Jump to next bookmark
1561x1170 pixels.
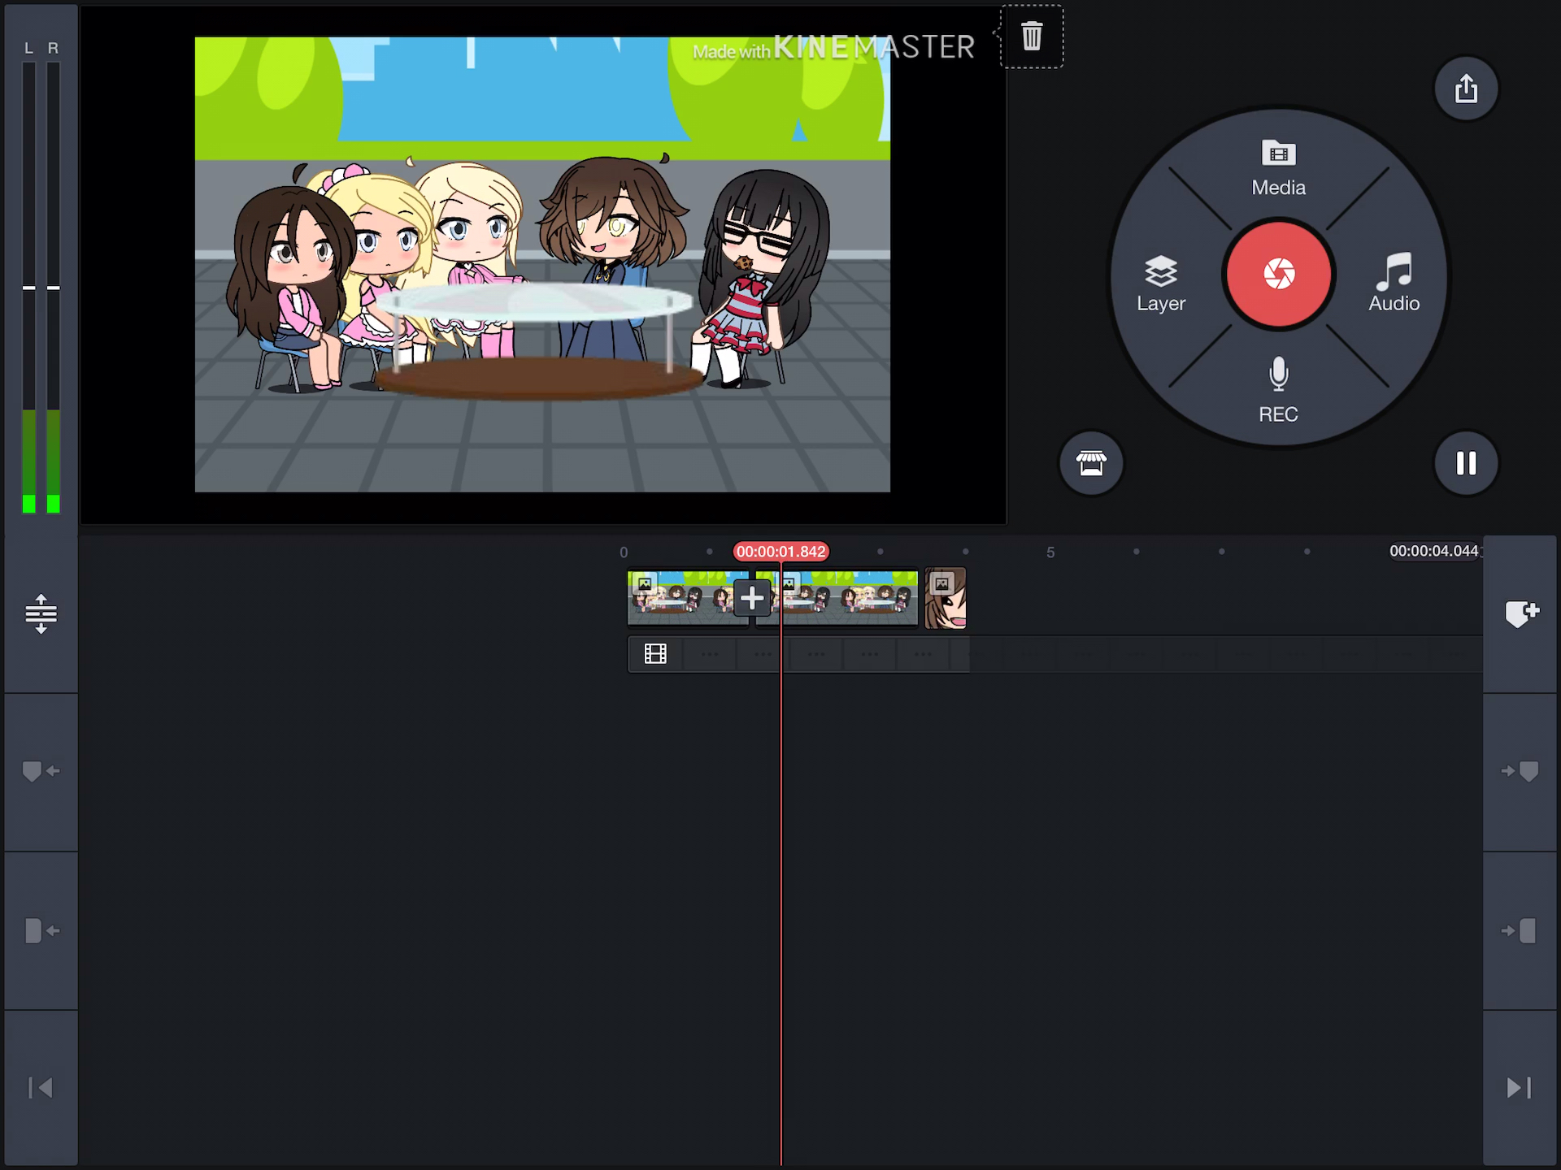[x=1520, y=771]
